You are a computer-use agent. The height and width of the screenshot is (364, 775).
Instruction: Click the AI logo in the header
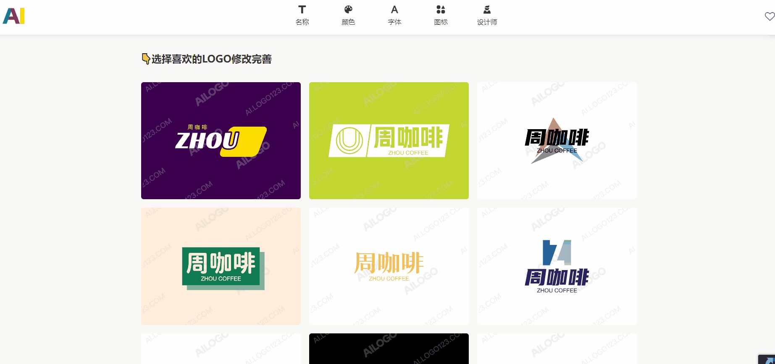[x=14, y=16]
